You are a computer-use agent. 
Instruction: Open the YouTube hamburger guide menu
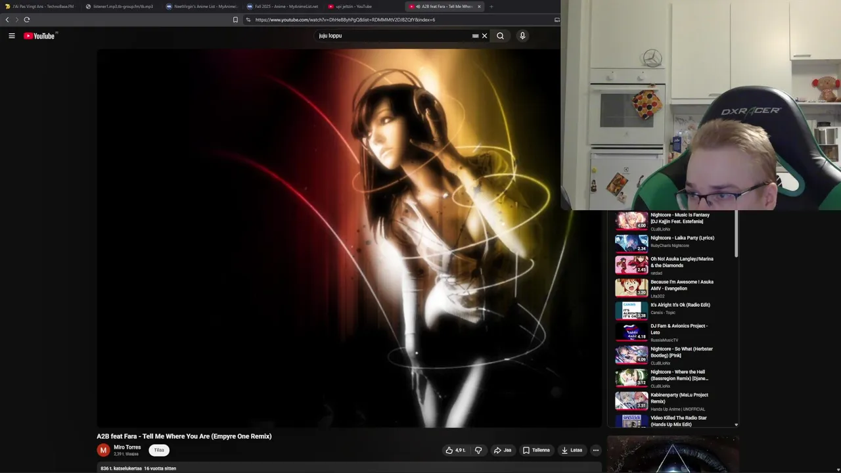coord(12,36)
